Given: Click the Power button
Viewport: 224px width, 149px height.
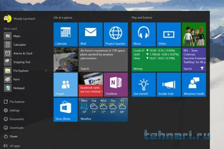Looking at the screenshot, I should (x=11, y=136).
